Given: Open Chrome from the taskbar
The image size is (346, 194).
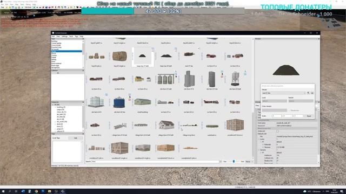Looking at the screenshot, I should [36, 191].
